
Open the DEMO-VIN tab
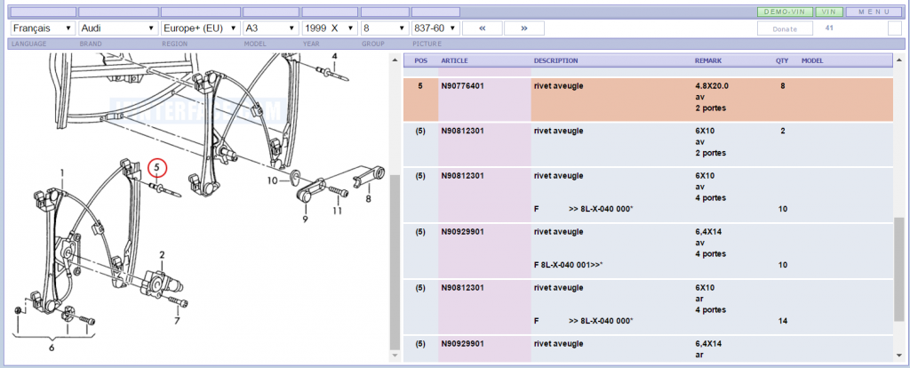(783, 12)
